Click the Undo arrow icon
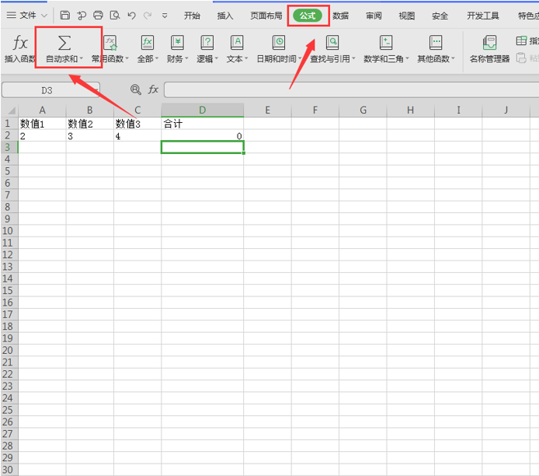 [131, 16]
